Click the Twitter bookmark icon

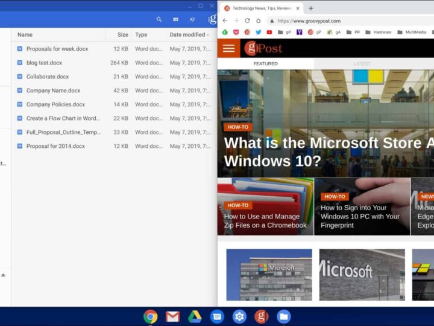(258, 32)
